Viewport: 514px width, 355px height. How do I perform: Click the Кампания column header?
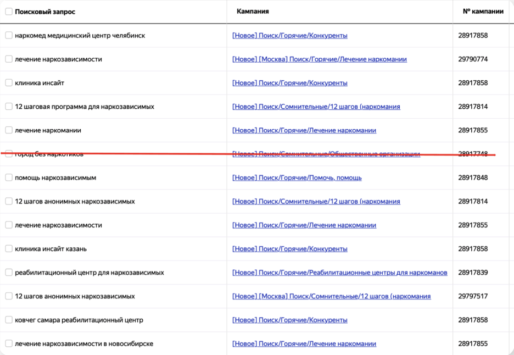coord(253,12)
